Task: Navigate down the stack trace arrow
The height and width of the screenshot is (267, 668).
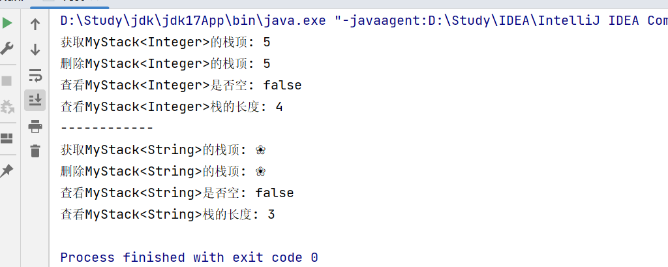Action: [x=35, y=50]
